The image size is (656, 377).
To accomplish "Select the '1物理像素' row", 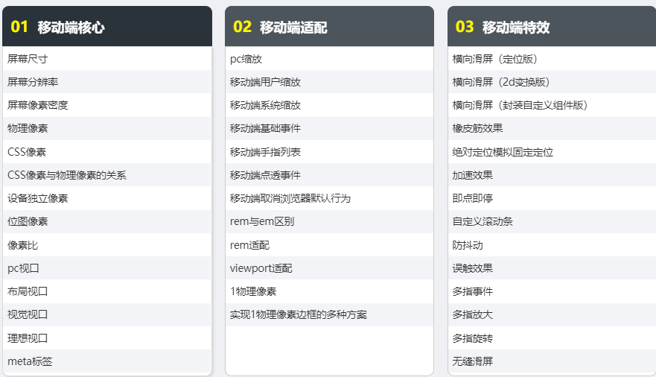I will click(x=329, y=291).
